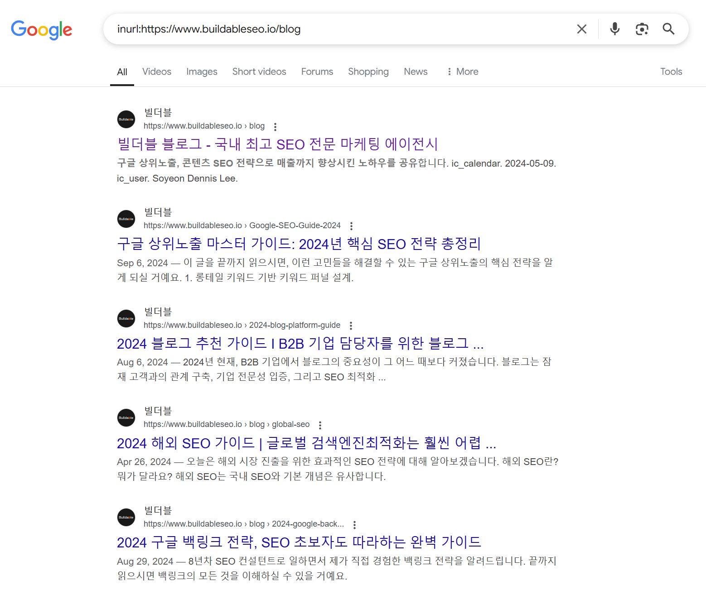Image resolution: width=706 pixels, height=590 pixels.
Task: Expand the More filters menu
Action: pos(463,72)
